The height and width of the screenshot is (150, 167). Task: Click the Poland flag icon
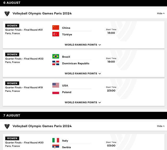[x=56, y=92]
